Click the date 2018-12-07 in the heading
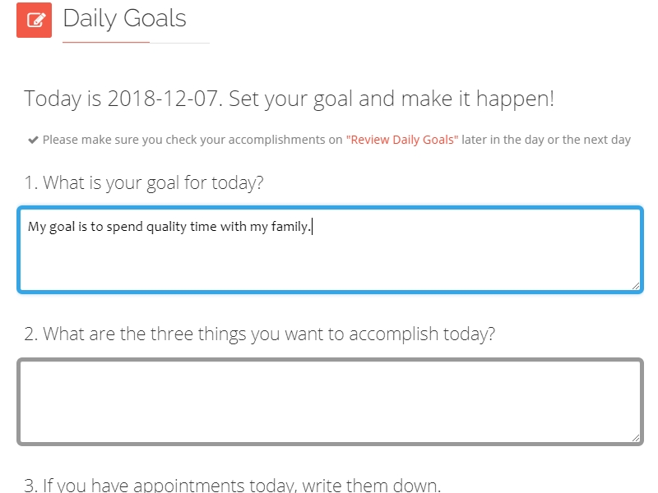This screenshot has height=493, width=658. [x=162, y=99]
